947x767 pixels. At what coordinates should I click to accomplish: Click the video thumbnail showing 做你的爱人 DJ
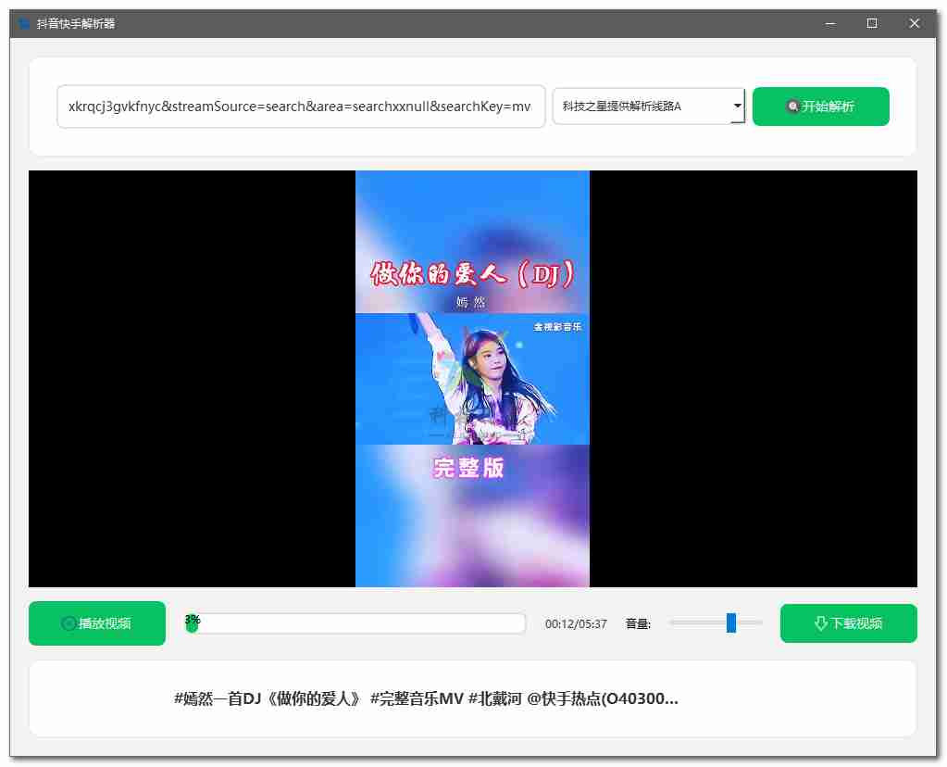coord(472,378)
